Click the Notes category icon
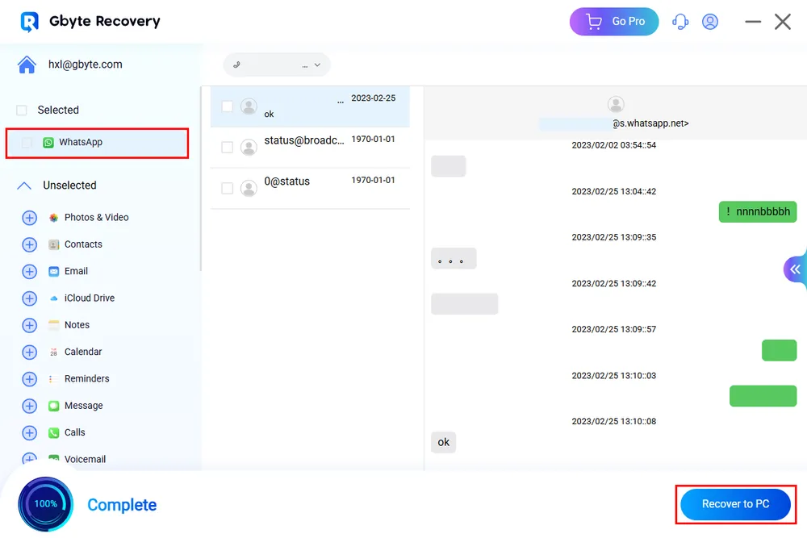 (x=53, y=325)
